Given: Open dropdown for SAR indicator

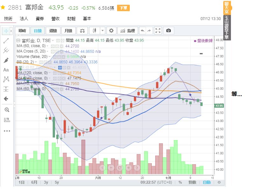Looking at the screenshot, I should pos(55,68).
